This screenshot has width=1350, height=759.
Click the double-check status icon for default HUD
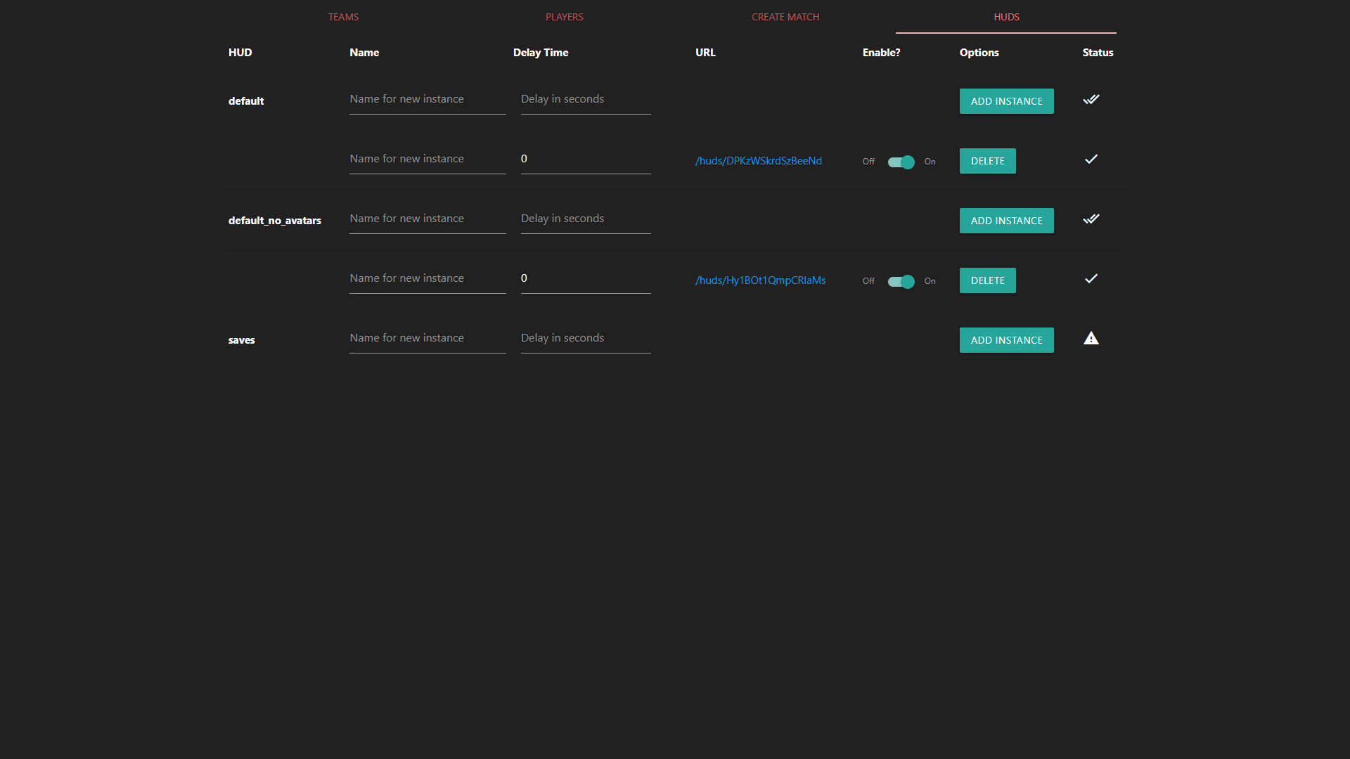coord(1091,99)
